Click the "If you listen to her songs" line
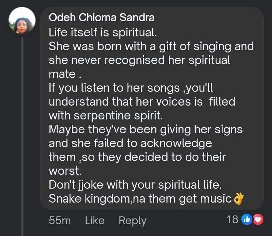Screen dimensions: 272x236 coord(131,88)
